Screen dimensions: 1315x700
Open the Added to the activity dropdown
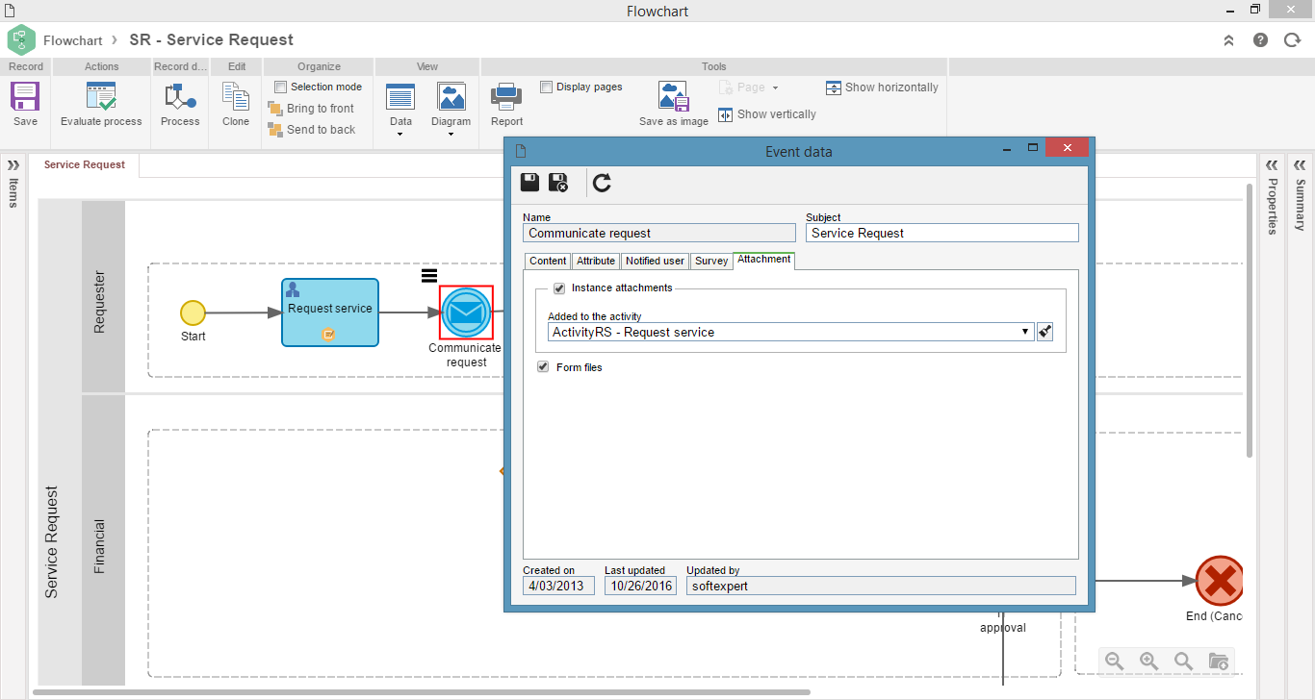coord(790,332)
